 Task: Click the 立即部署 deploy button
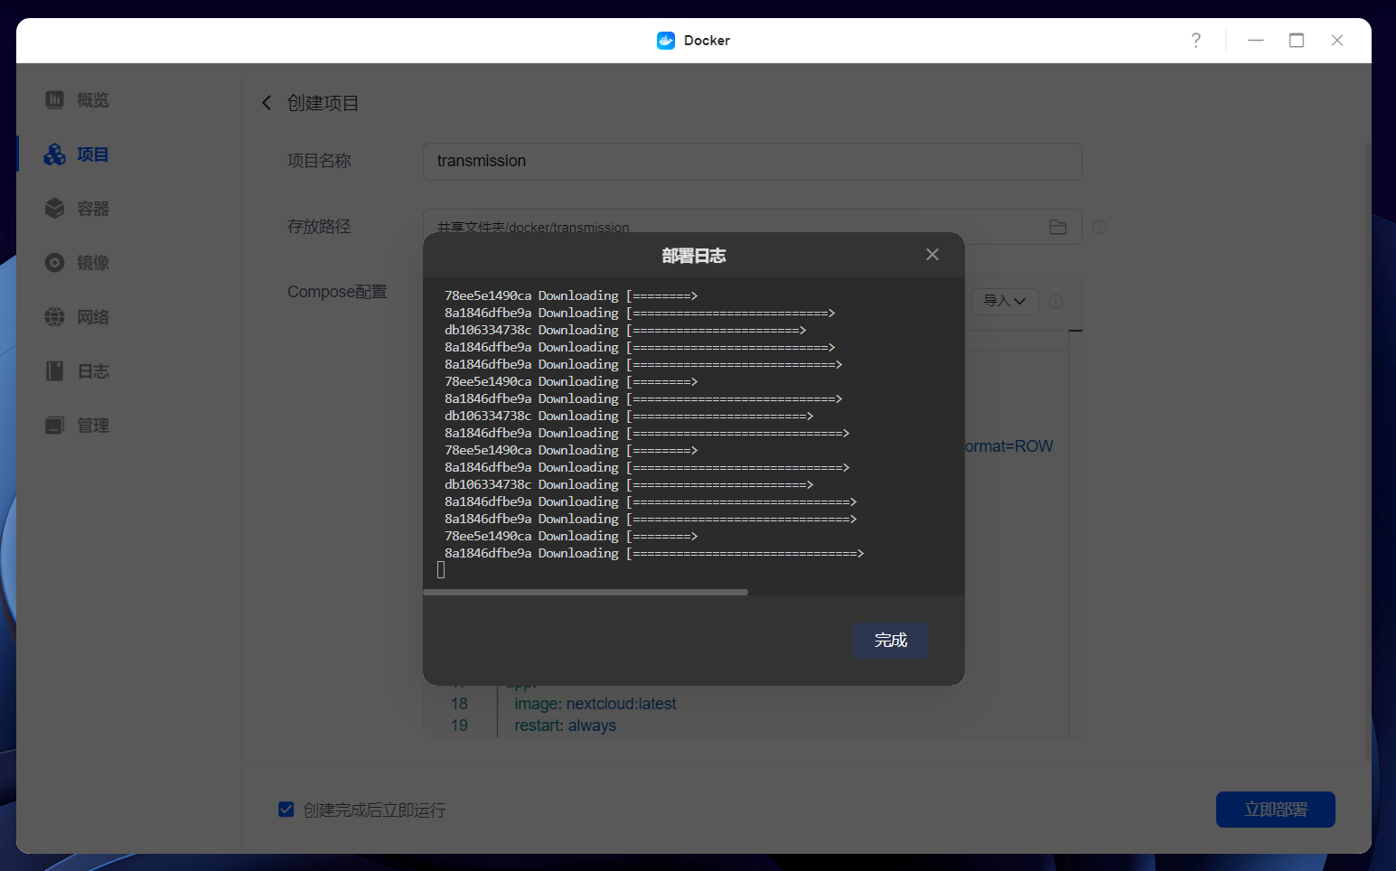[1276, 810]
